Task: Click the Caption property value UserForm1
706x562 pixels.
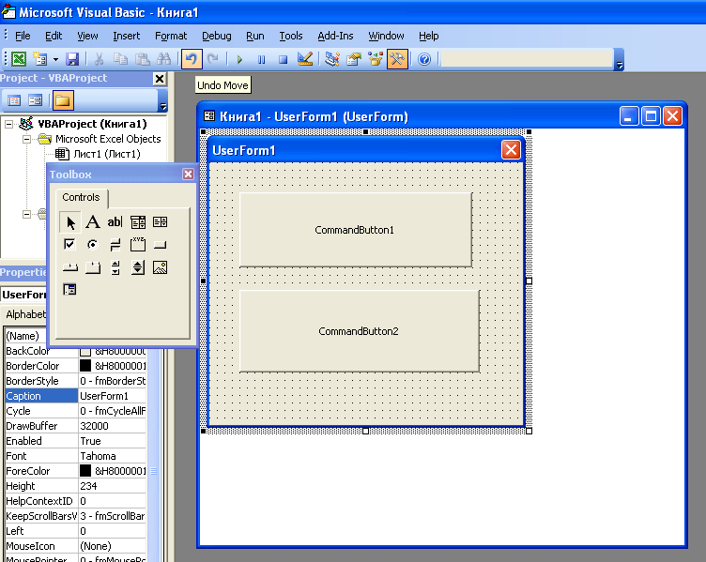Action: tap(113, 396)
